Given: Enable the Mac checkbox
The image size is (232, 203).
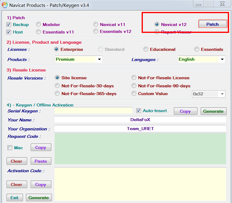Looking at the screenshot, I should coord(10,148).
